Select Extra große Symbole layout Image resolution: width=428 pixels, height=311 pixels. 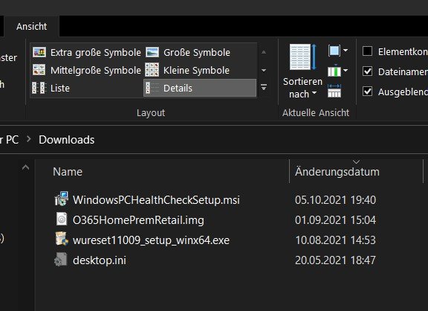coord(86,52)
